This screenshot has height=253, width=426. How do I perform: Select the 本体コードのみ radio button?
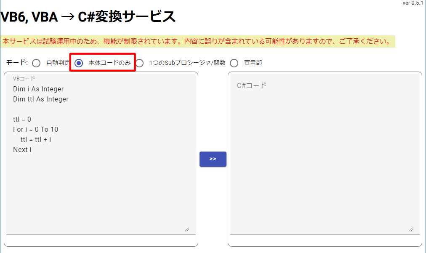79,63
